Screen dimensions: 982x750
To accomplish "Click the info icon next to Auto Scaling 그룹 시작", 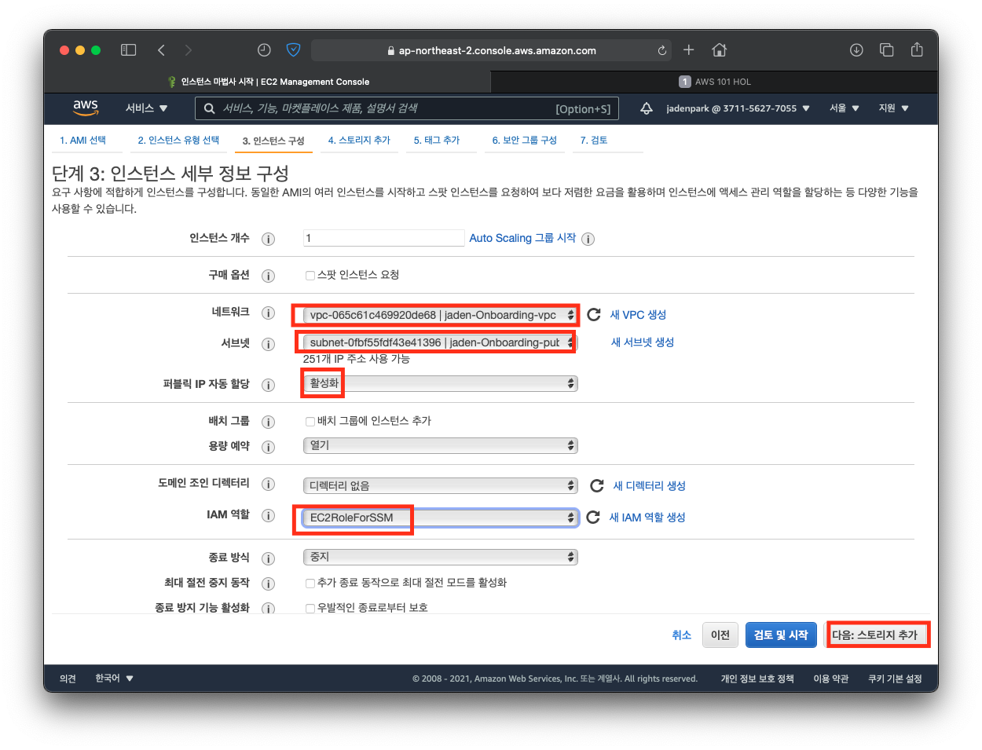I will point(588,239).
